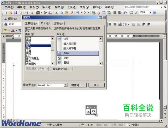Image resolution: width=168 pixels, height=128 pixels.
Task: Select 插入分节符 command
Action: 78,48
